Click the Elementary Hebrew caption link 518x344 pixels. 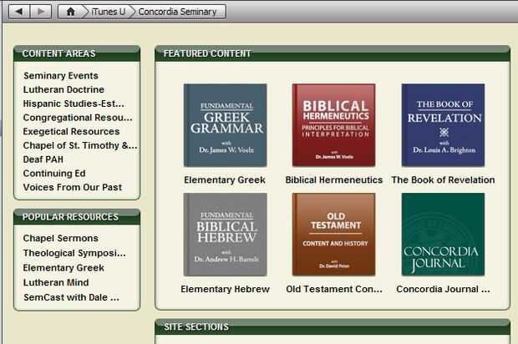(225, 289)
